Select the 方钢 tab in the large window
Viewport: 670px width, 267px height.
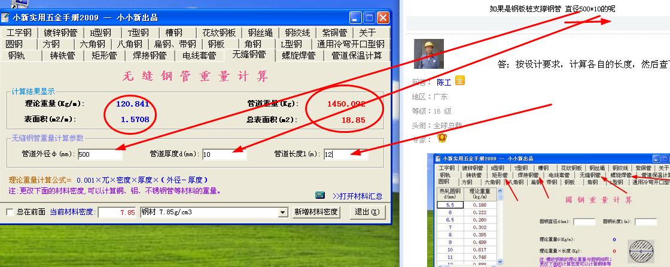click(x=51, y=44)
